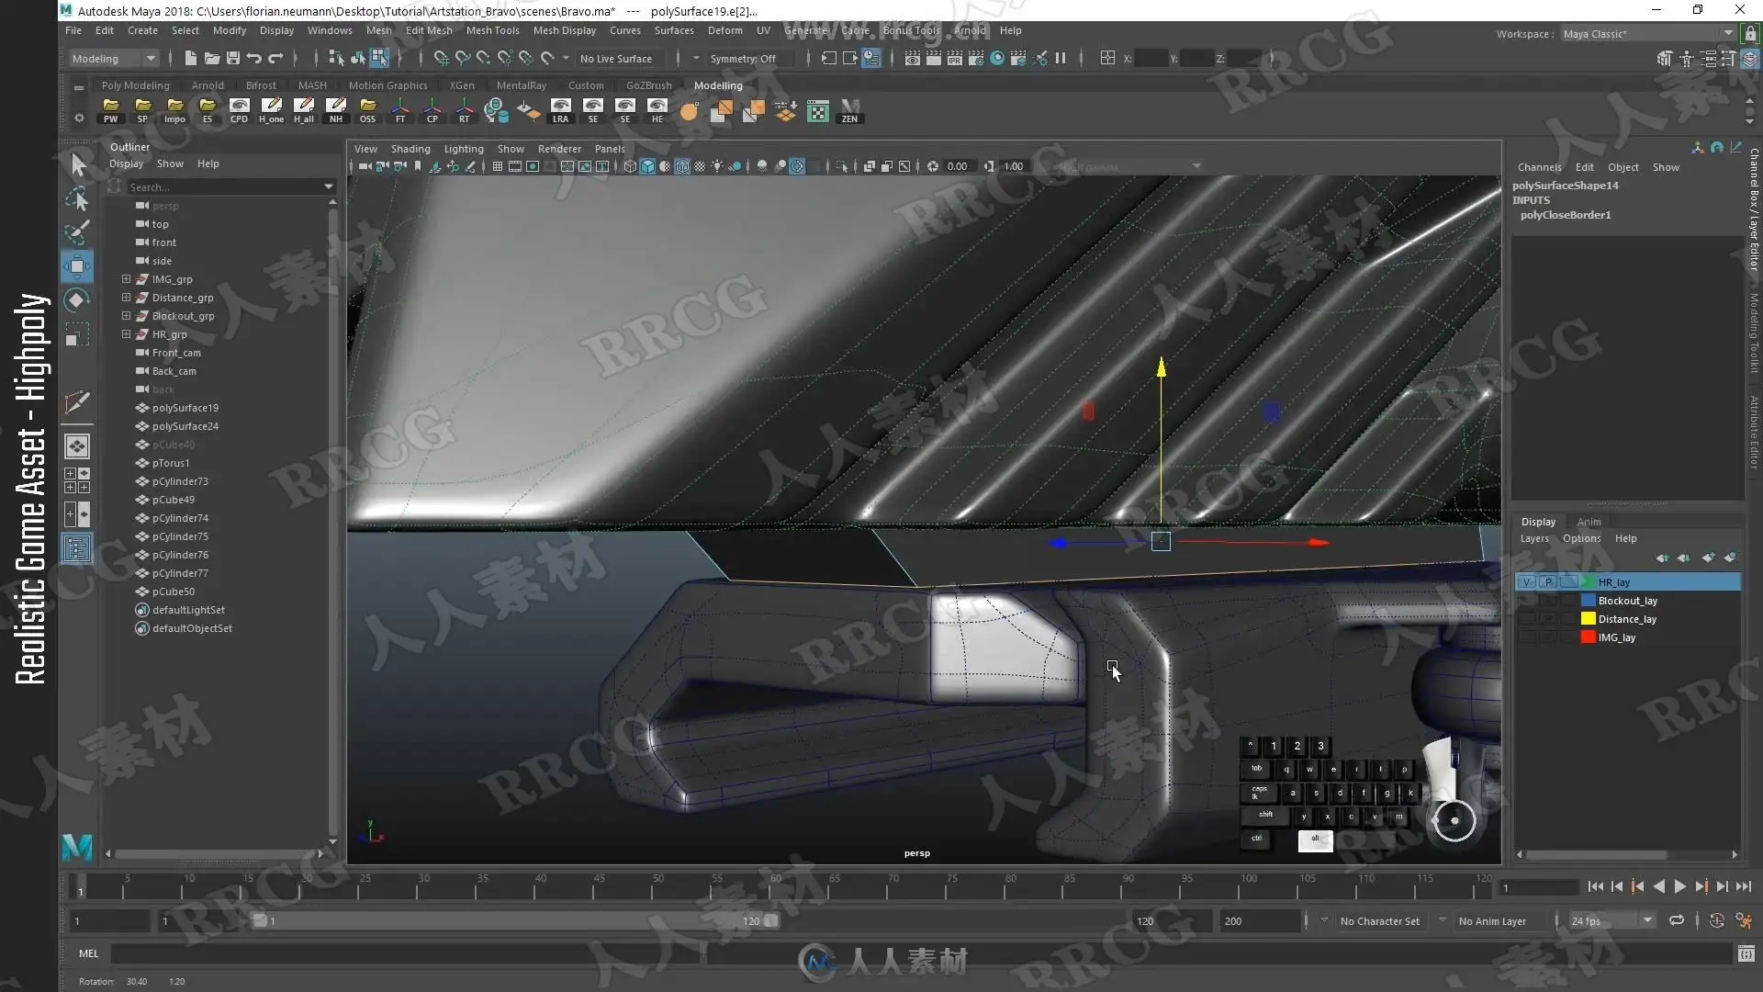Expand the IMG_grp node
The width and height of the screenshot is (1763, 992).
tap(126, 278)
